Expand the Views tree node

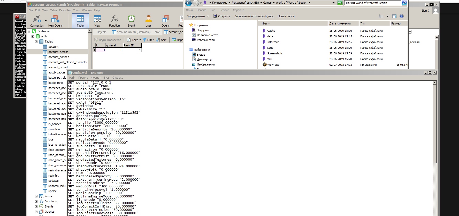(x=36, y=196)
